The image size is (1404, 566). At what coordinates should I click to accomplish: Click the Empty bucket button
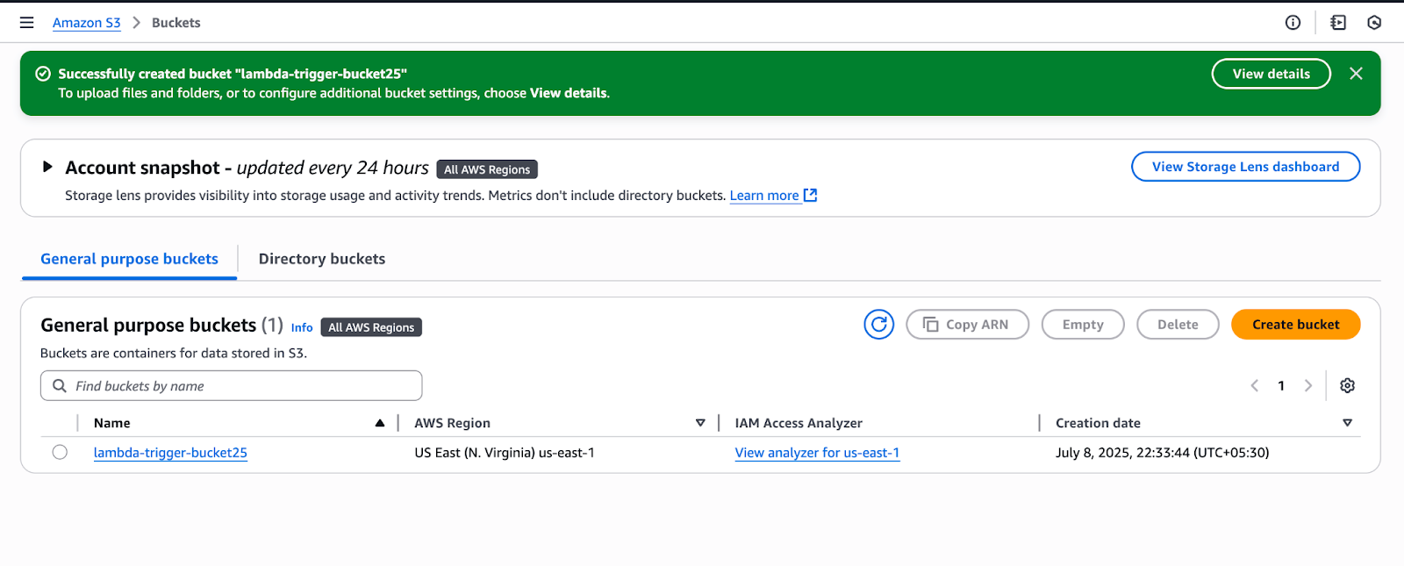coord(1083,325)
